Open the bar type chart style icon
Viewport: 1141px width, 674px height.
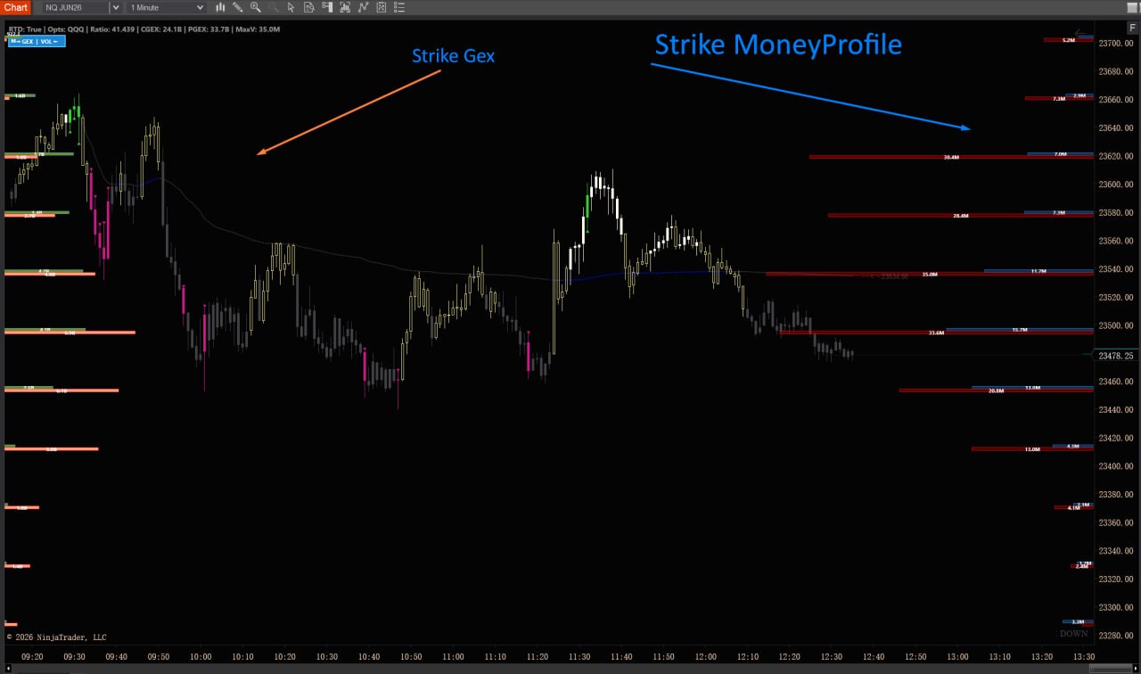220,7
